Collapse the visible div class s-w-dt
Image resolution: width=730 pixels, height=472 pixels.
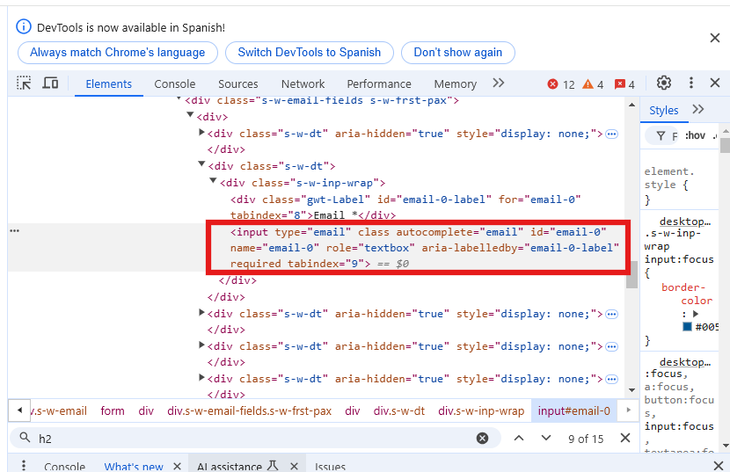[x=201, y=163]
